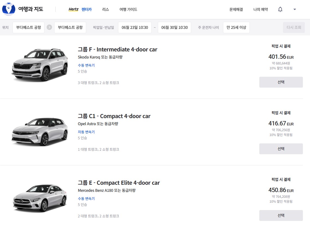Image resolution: width=310 pixels, height=228 pixels.
Task: Click the 여행과 지도 logo icon
Action: (9, 9)
